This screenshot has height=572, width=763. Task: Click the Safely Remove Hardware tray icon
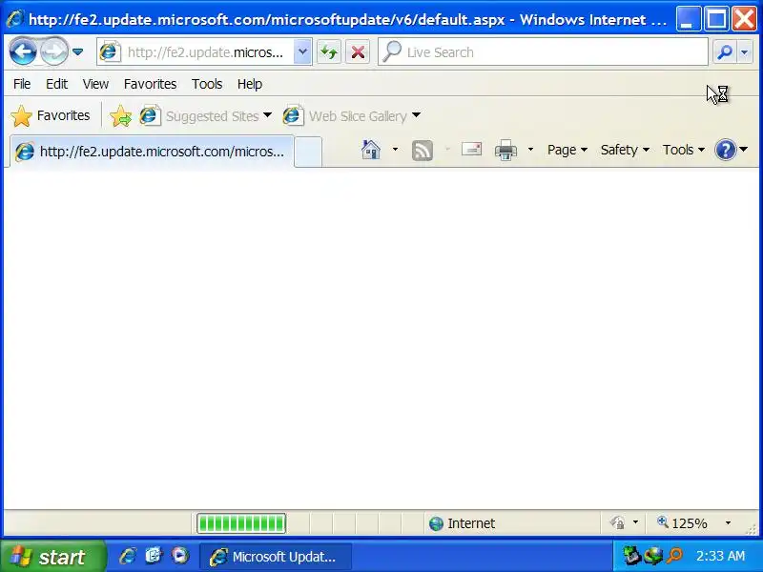pyautogui.click(x=632, y=556)
